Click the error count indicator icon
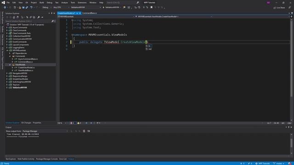The height and width of the screenshot is (165, 294). 71,123
